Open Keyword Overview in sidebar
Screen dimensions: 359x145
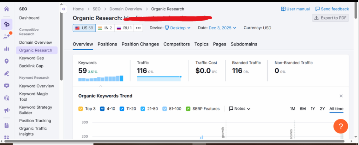(x=36, y=86)
